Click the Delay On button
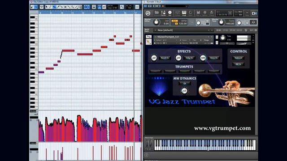287x161 pixels. point(189,58)
